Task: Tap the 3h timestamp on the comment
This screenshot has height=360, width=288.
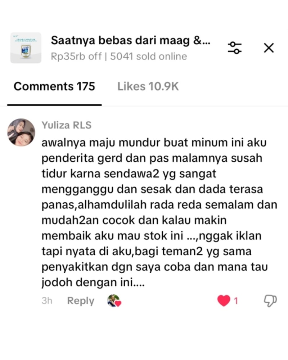Action: 47,301
